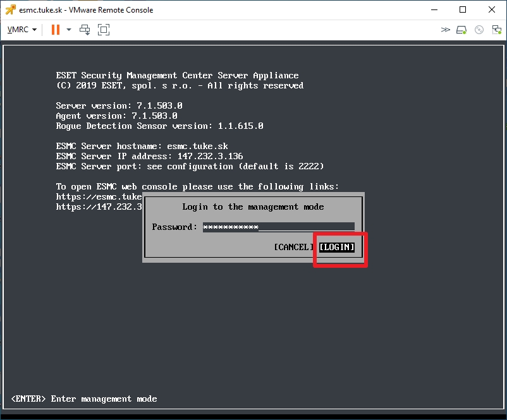Viewport: 507px width, 420px height.
Task: Click the VMware Remote Console title bar icon
Action: [10, 9]
